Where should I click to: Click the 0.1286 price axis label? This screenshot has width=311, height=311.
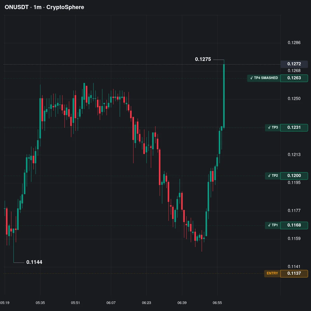(x=294, y=43)
